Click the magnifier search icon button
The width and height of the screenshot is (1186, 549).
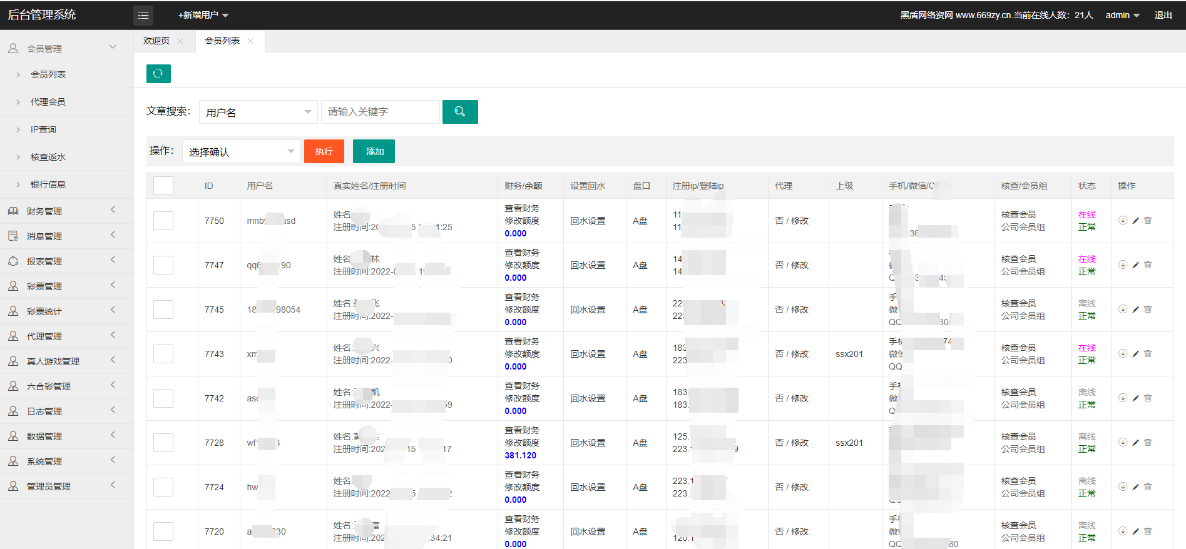460,112
